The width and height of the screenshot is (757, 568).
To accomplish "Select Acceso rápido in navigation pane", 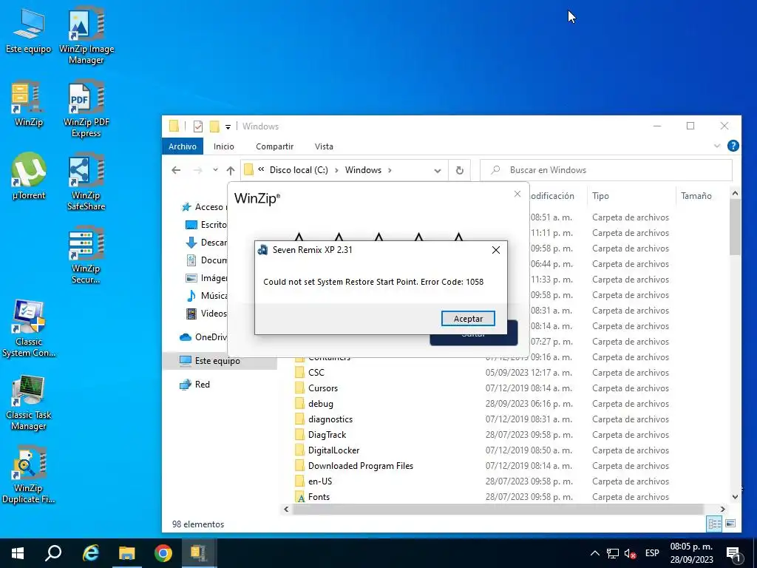I will click(203, 207).
